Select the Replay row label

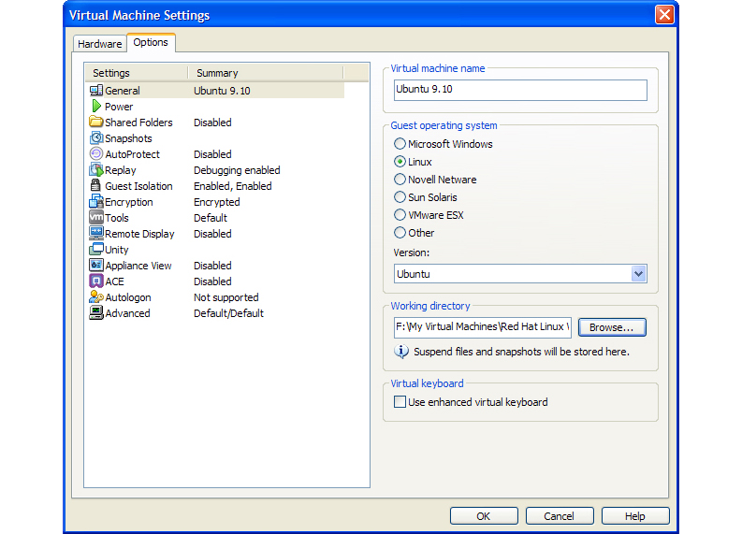pos(120,170)
